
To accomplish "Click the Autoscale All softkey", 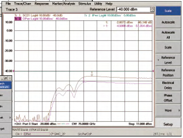I will pyautogui.click(x=168, y=35).
